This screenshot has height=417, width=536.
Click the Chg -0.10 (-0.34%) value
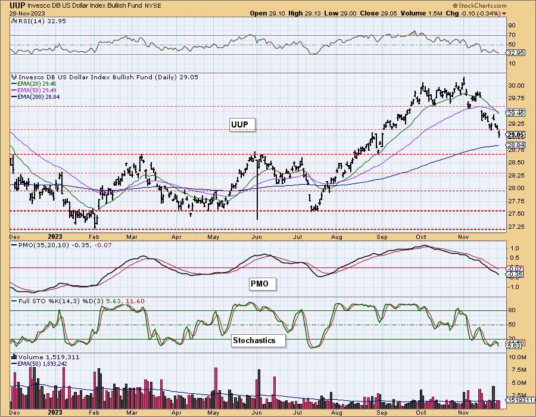click(x=473, y=13)
